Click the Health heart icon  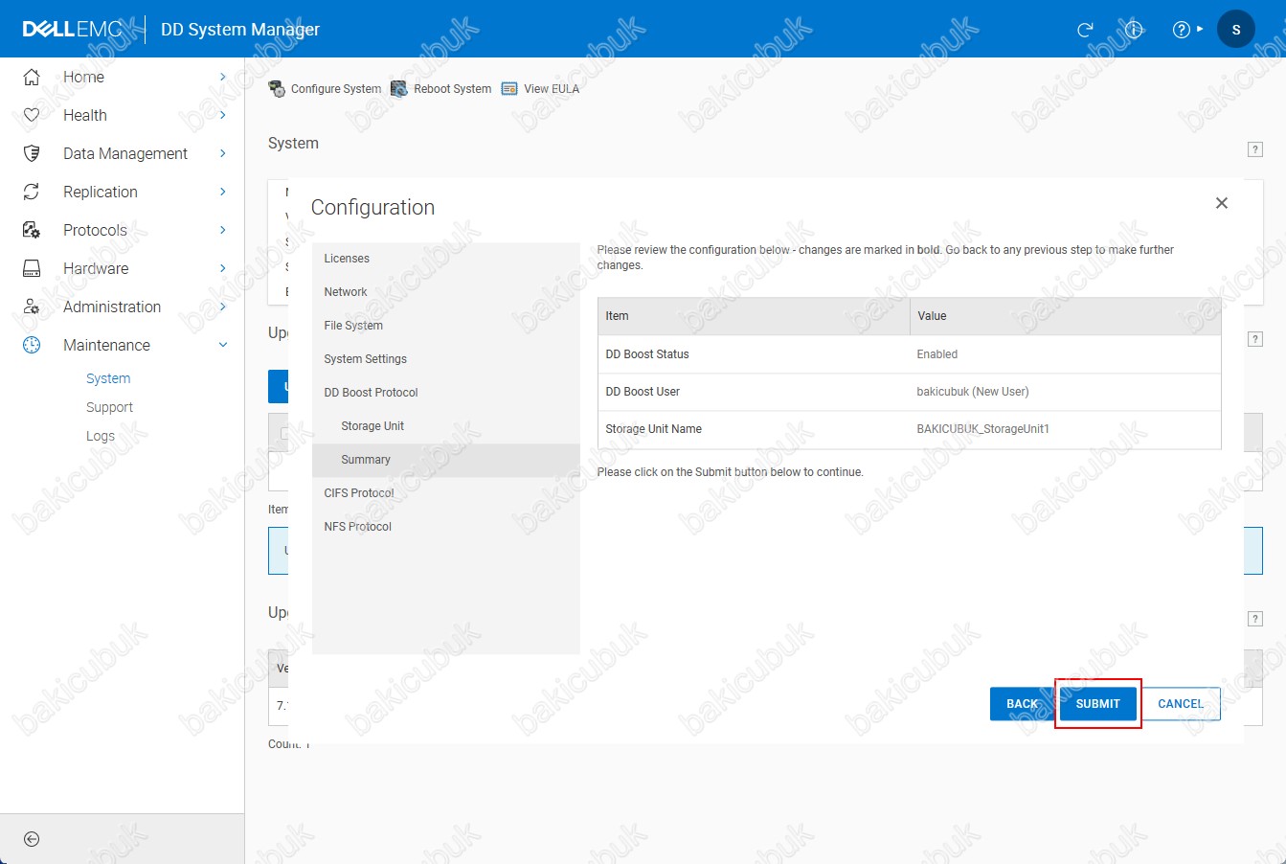[32, 115]
